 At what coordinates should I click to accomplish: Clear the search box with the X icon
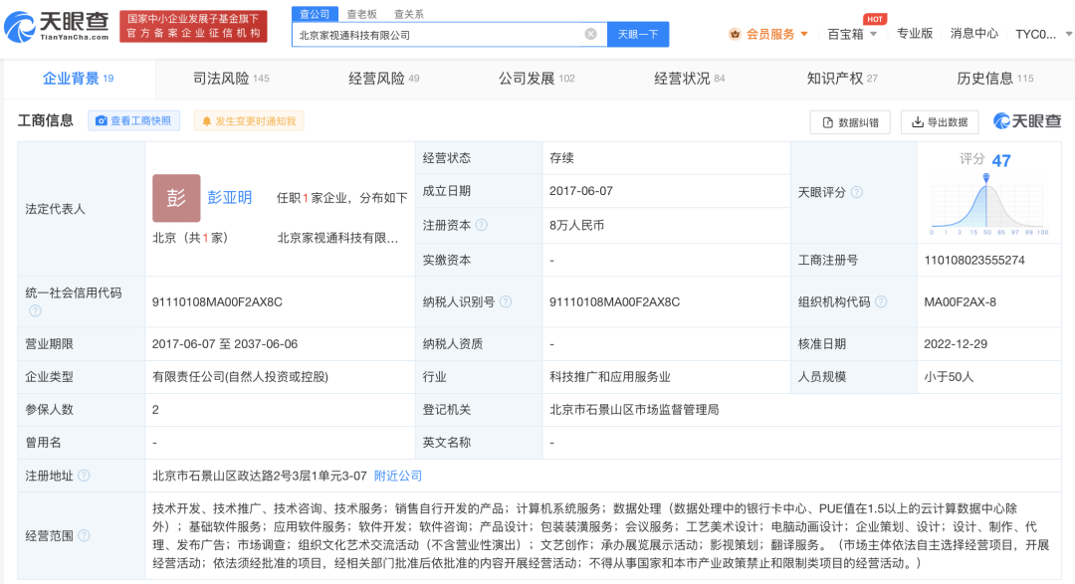(590, 34)
